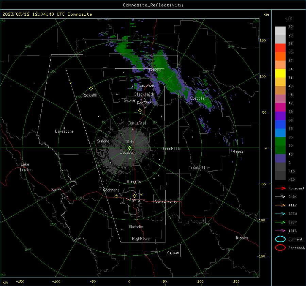Click the 18TS legend text
The height and width of the screenshot is (286, 306).
click(292, 231)
